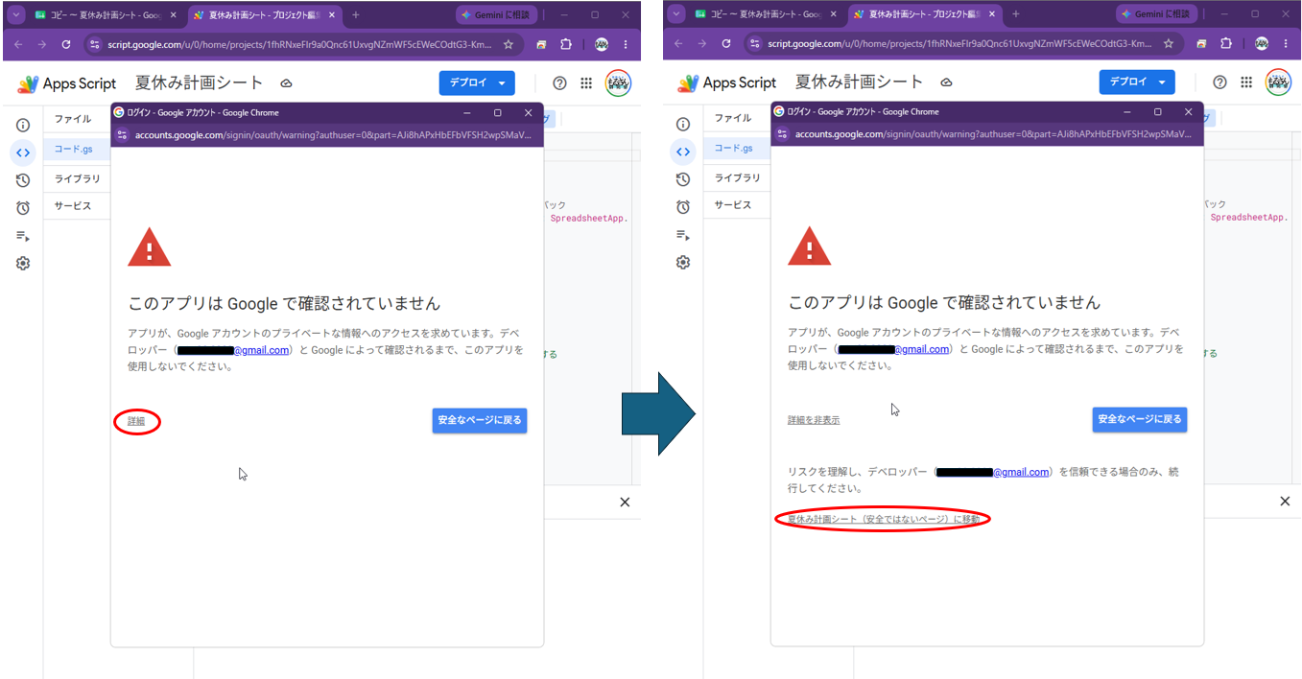Close execution log panel X in right screenshot
Viewport: 1302px width, 679px height.
tap(1285, 502)
